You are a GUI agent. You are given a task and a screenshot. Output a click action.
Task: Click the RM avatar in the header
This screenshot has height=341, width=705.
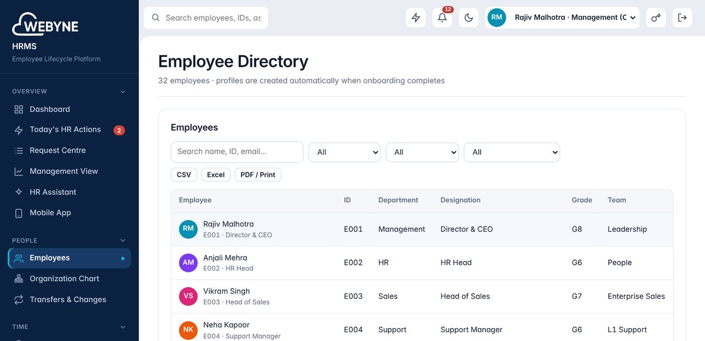point(497,18)
